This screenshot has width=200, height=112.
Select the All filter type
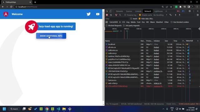coord(107,22)
